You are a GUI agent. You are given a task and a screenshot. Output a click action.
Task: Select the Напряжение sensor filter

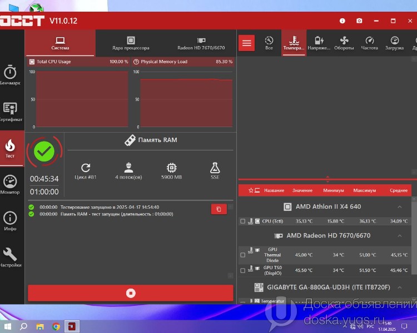(x=319, y=43)
